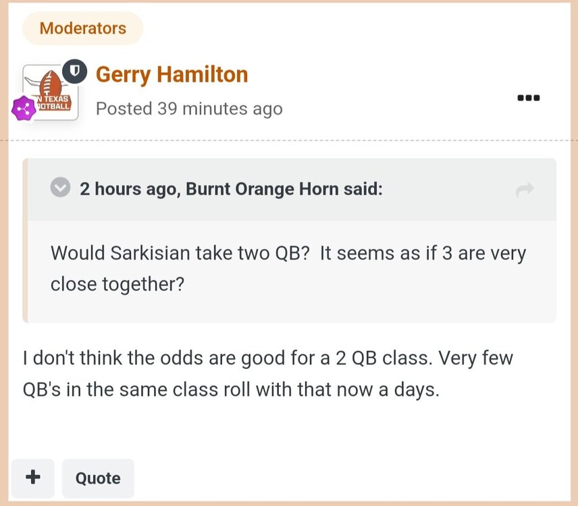The width and height of the screenshot is (578, 506).
Task: Quote this post using the Quote button
Action: [x=97, y=478]
